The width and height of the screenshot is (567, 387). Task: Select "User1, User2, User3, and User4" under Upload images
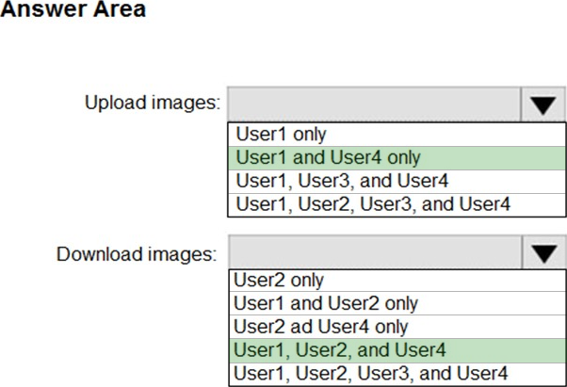pyautogui.click(x=373, y=204)
